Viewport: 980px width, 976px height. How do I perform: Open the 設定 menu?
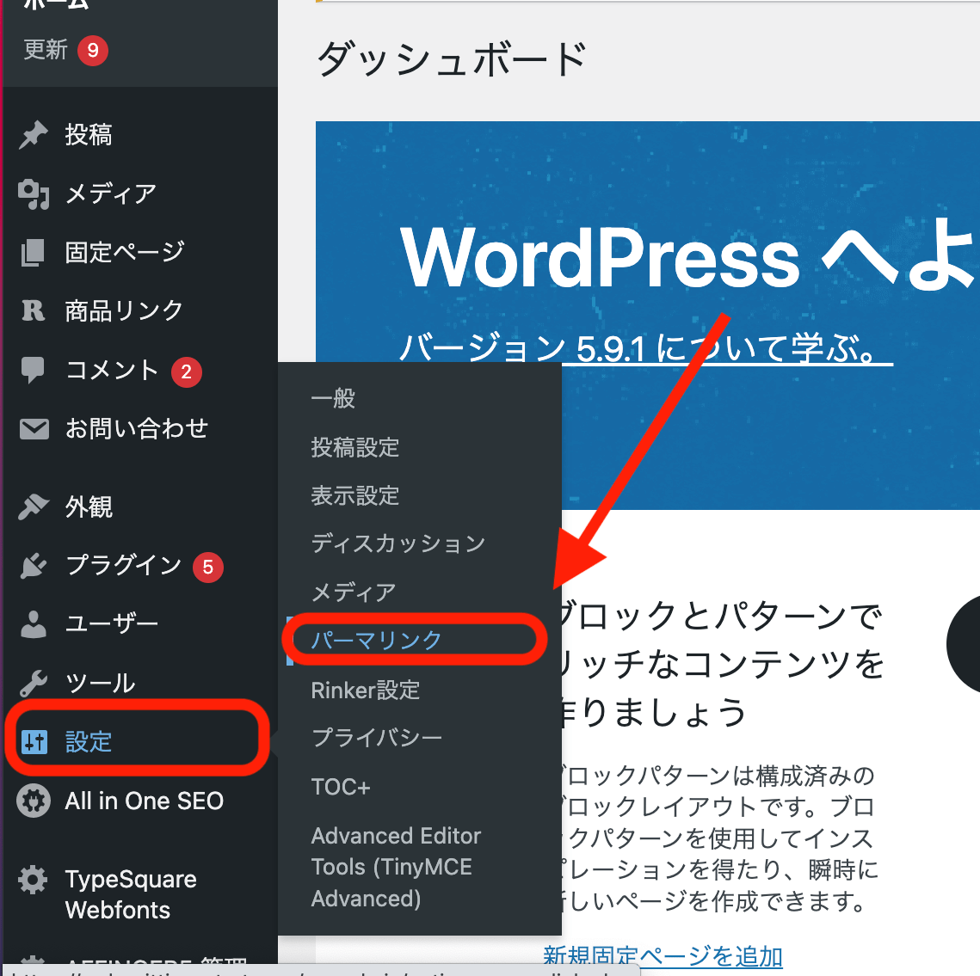tap(88, 742)
